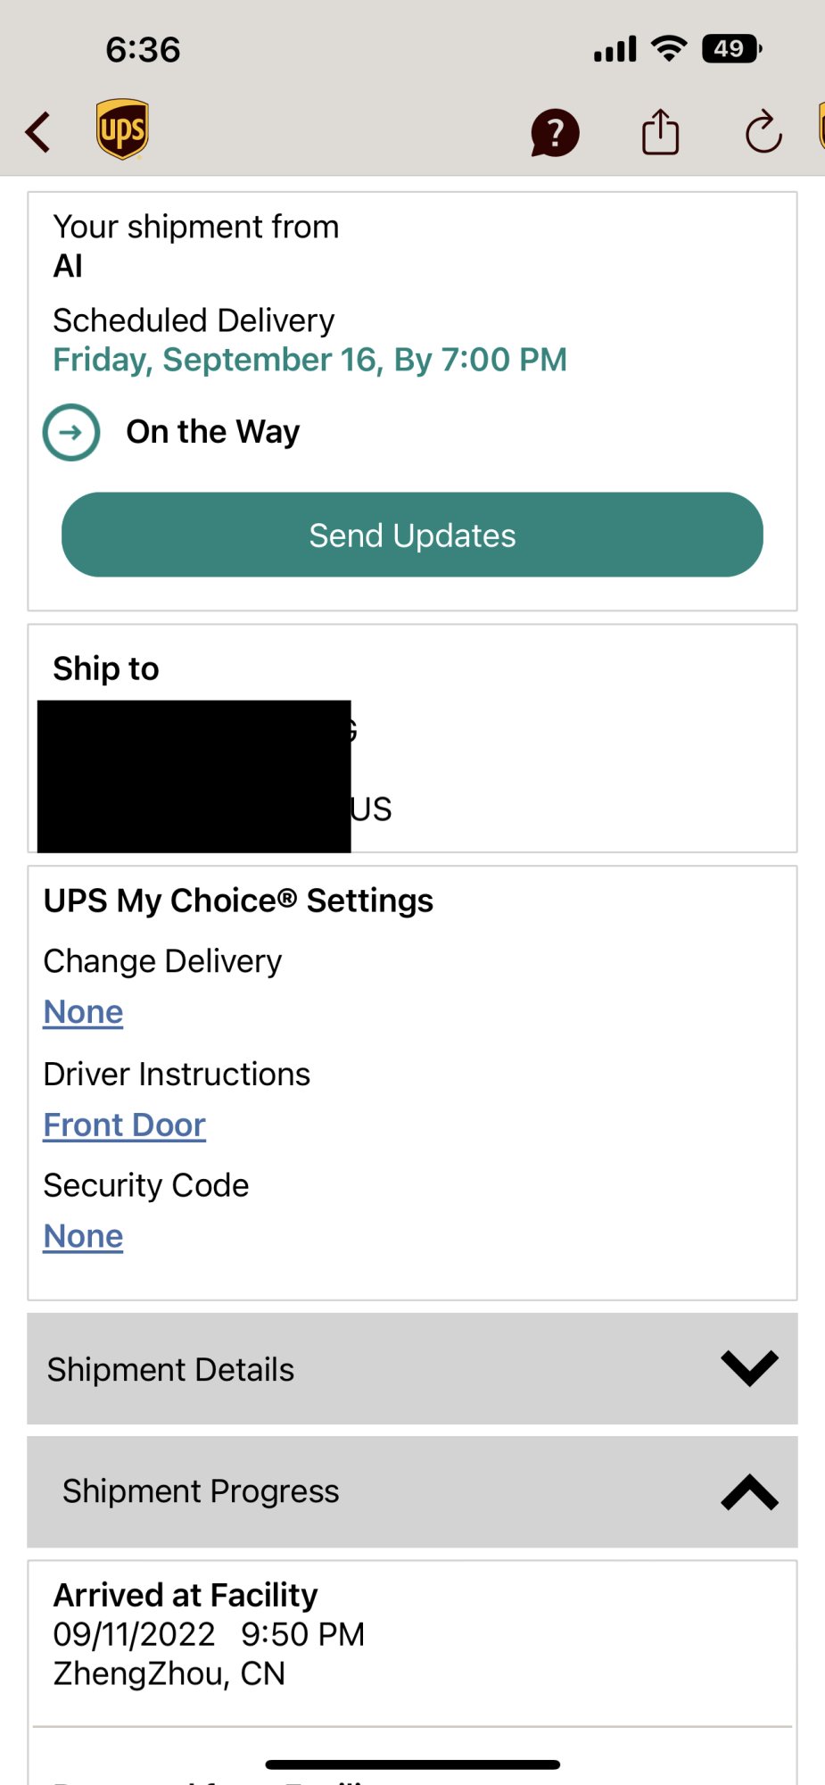Tap the home indicator bar at bottom

[412, 1764]
